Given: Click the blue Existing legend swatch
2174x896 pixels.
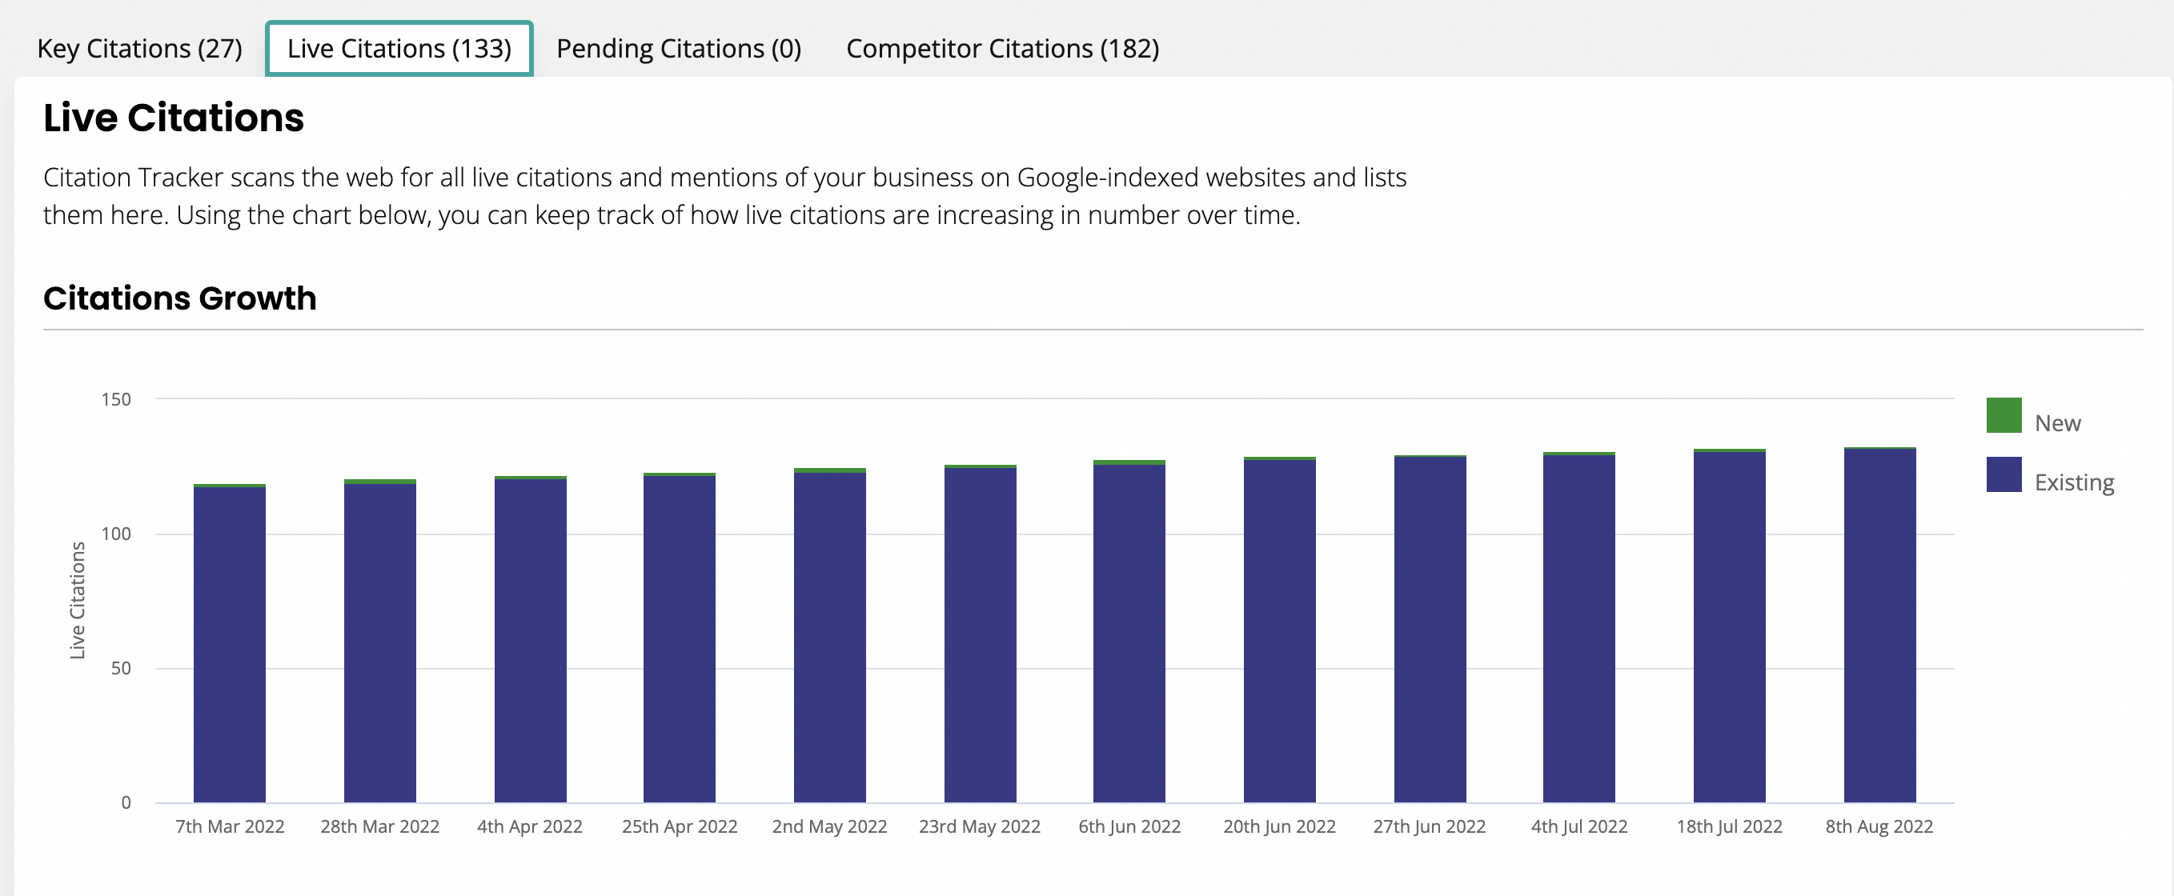Looking at the screenshot, I should point(2004,474).
